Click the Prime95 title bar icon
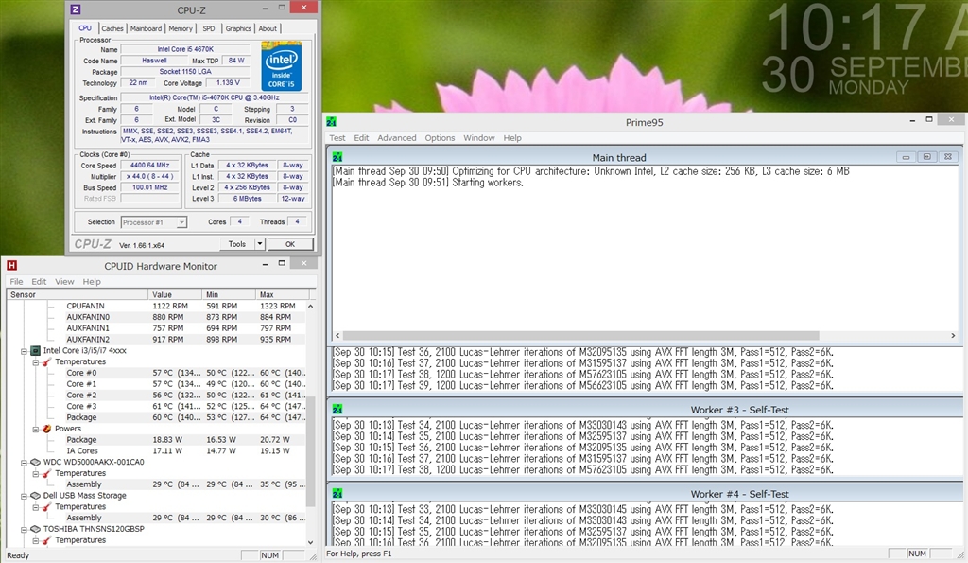The height and width of the screenshot is (563, 968). tap(332, 122)
